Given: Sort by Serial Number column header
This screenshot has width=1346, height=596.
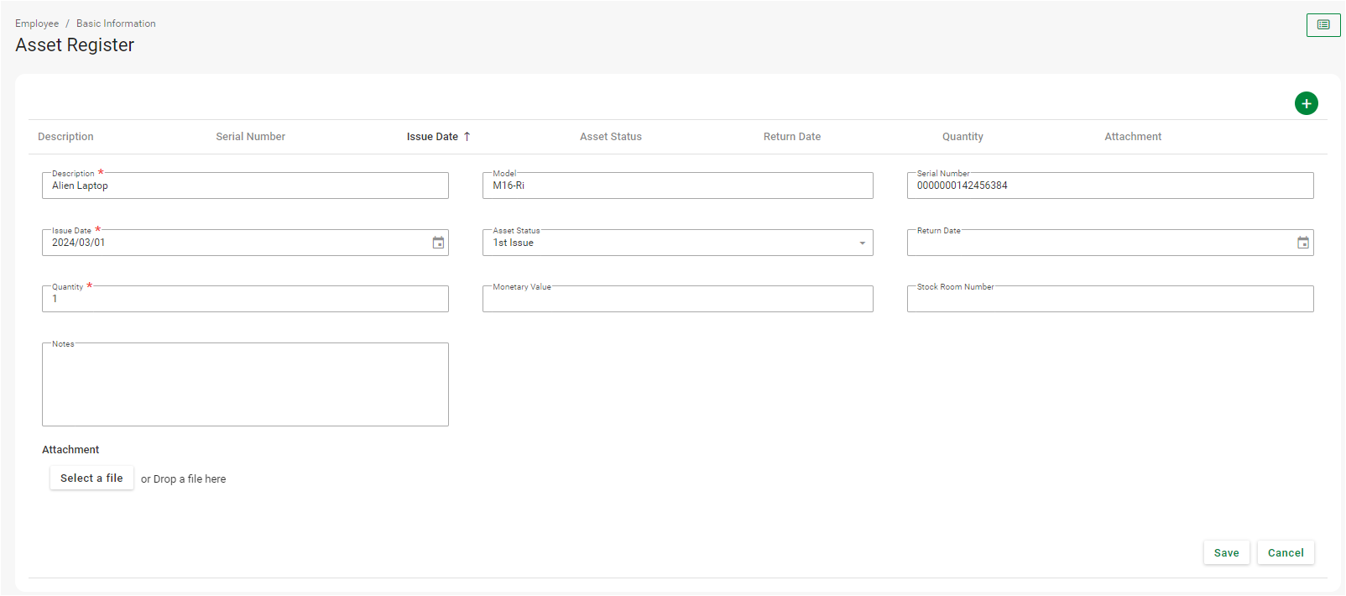Looking at the screenshot, I should tap(250, 137).
